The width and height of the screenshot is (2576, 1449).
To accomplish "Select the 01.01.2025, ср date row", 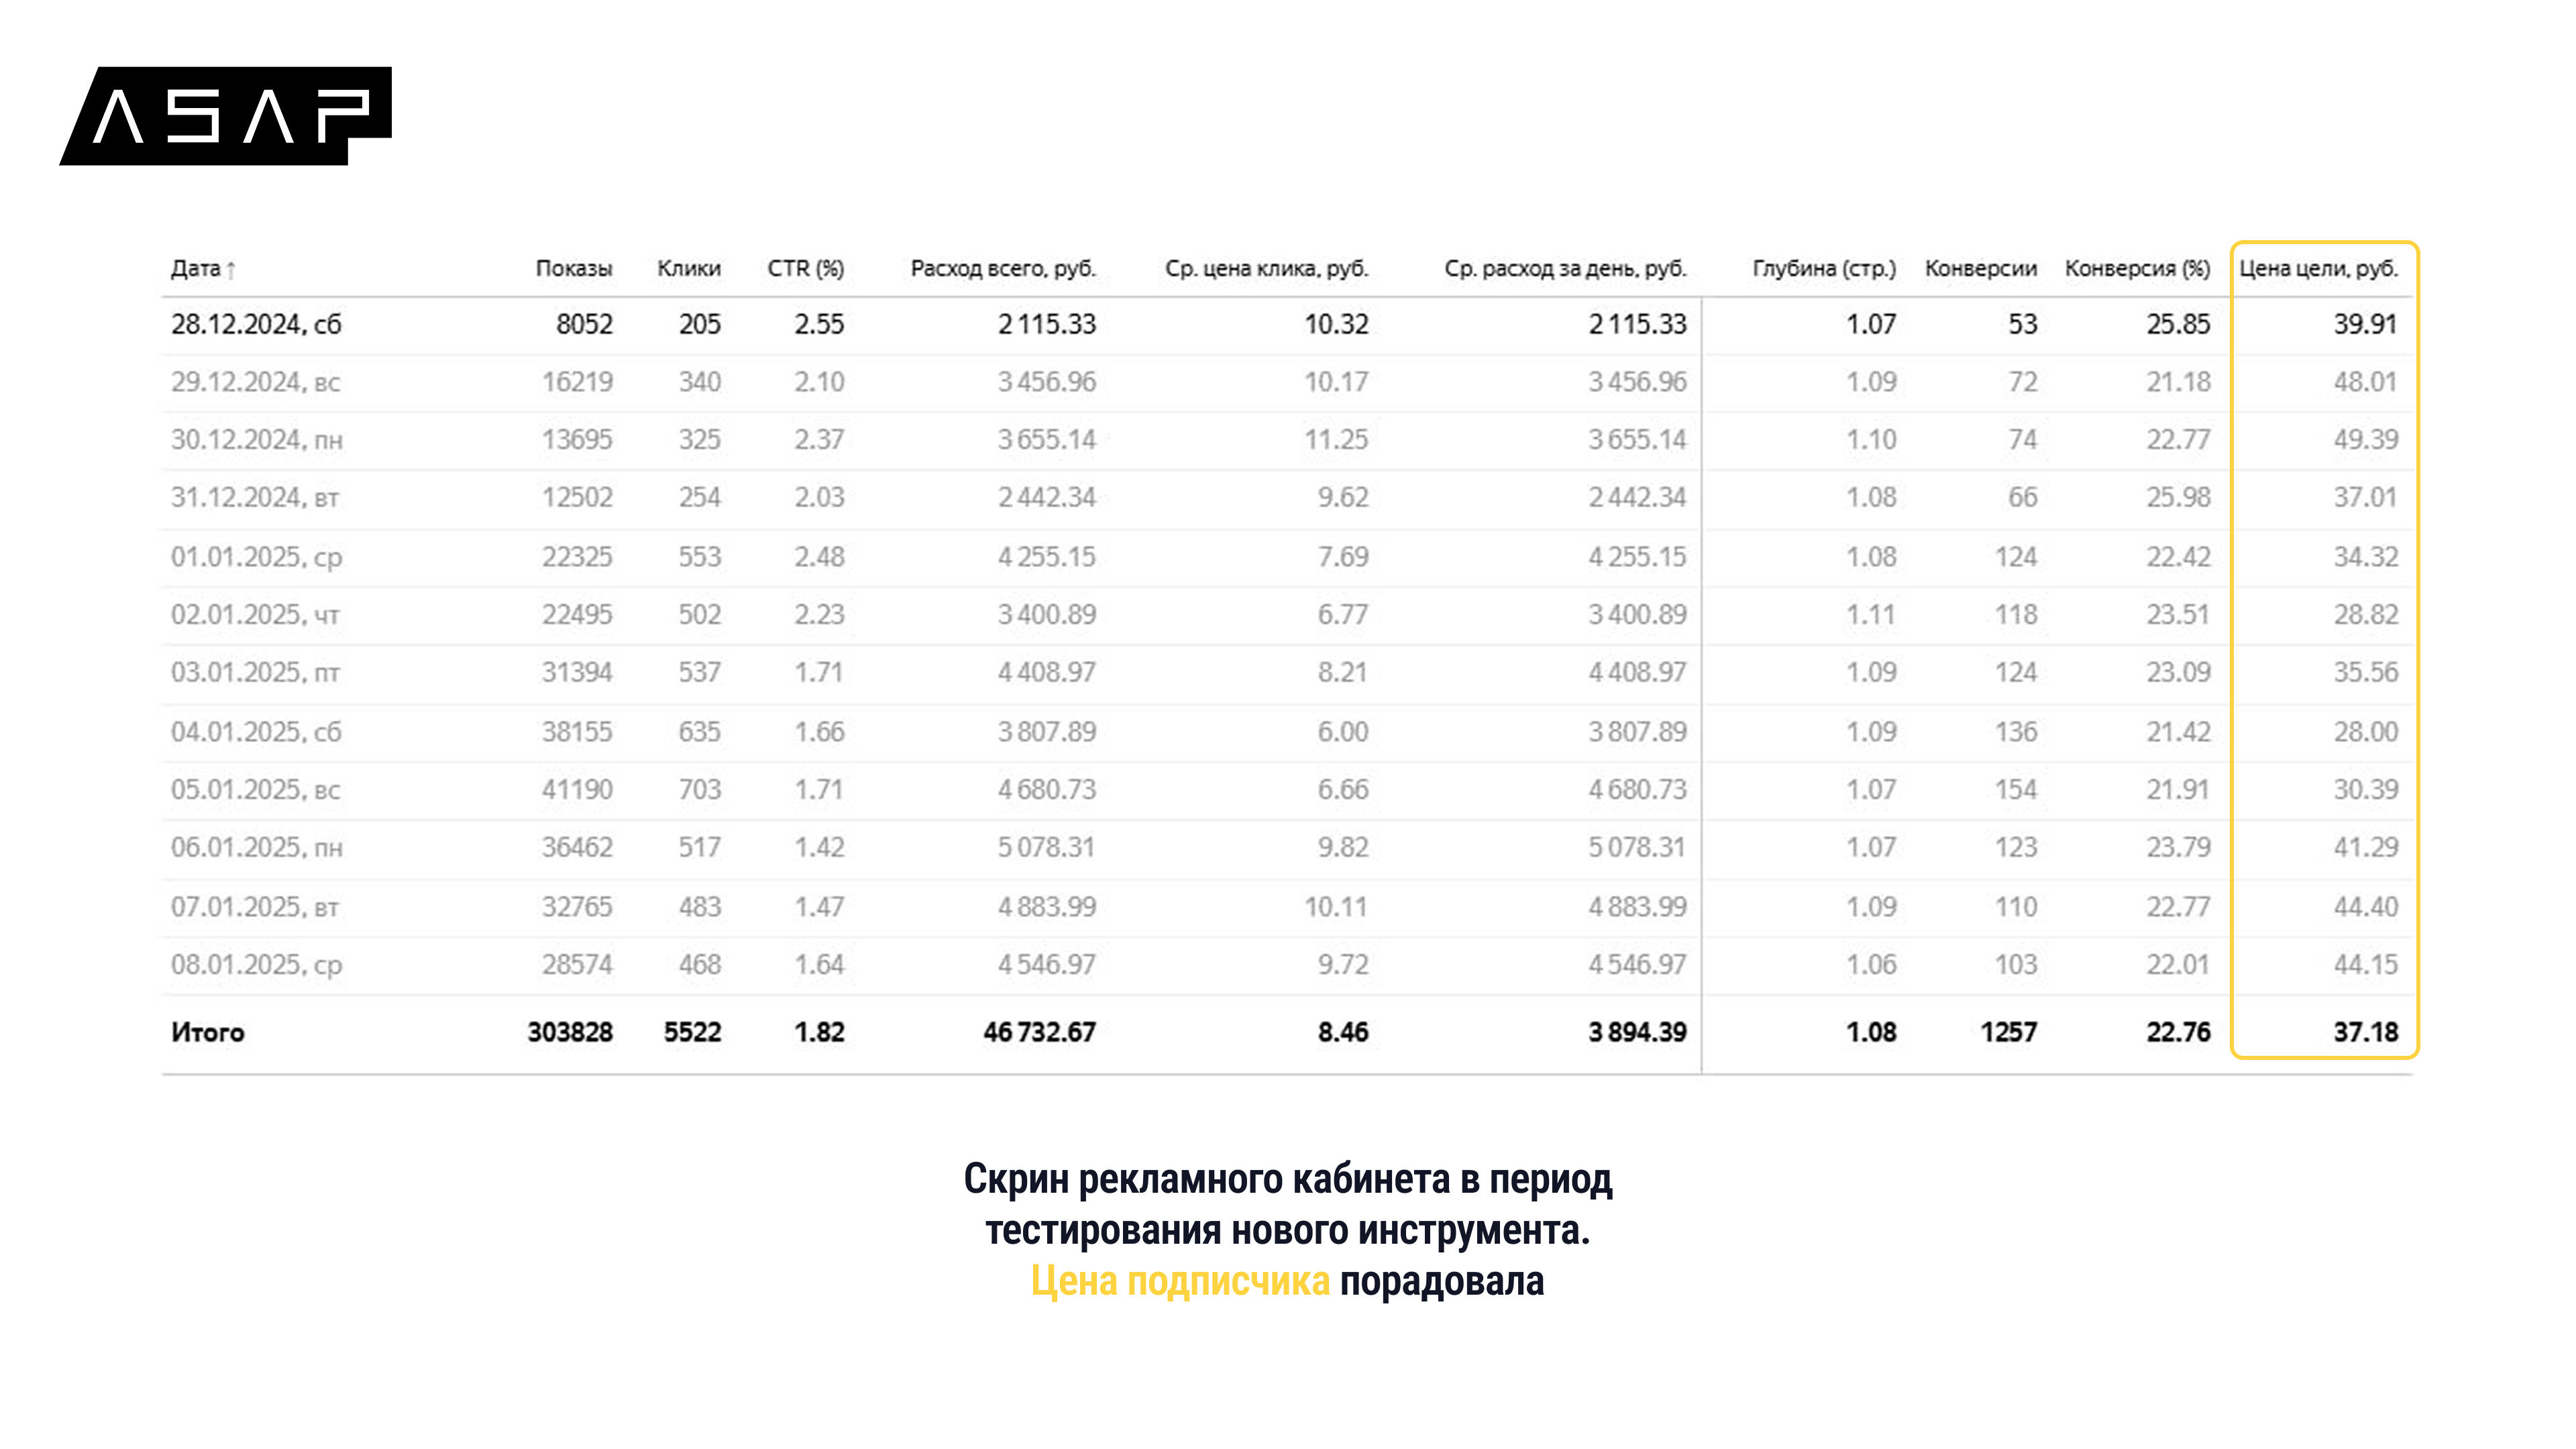I will (256, 557).
